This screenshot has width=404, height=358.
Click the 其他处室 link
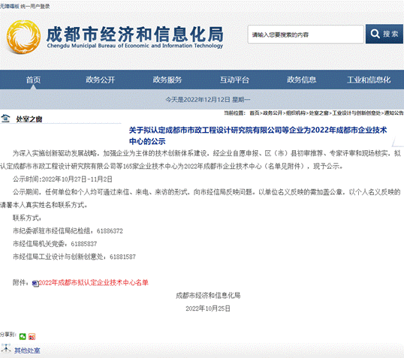point(27,350)
